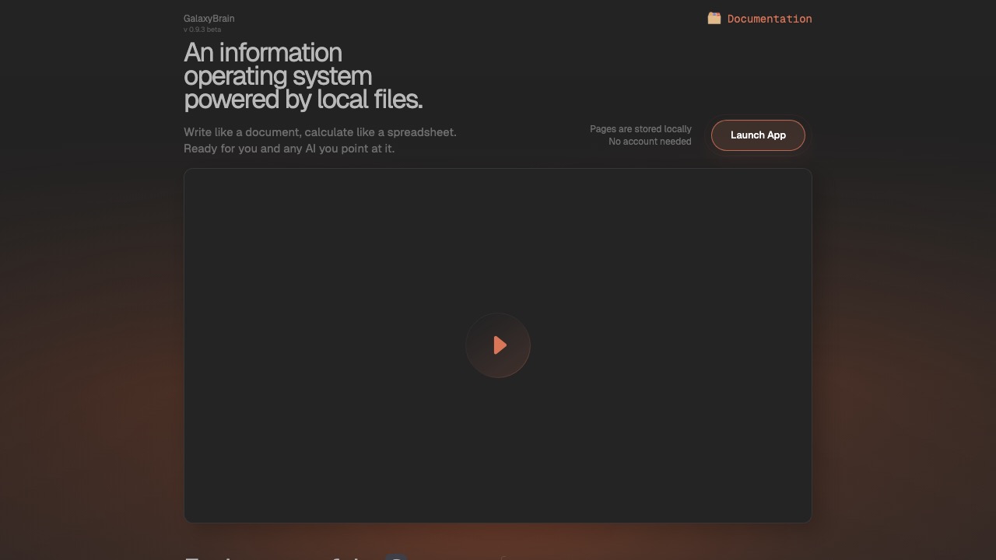Viewport: 996px width, 560px height.
Task: Click the "No account needed" note
Action: (x=649, y=142)
